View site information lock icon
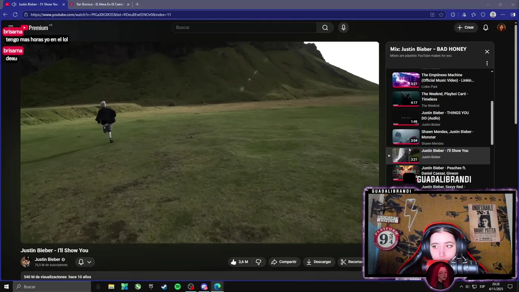519x292 pixels. pyautogui.click(x=26, y=15)
